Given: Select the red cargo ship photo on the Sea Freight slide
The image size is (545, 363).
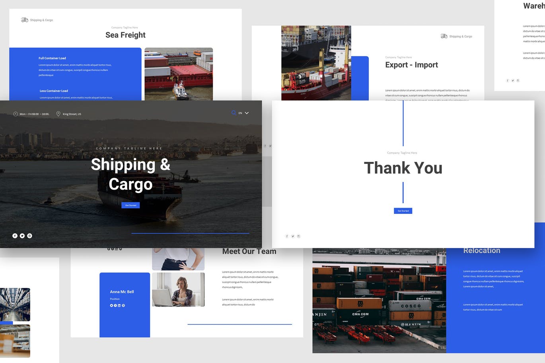Looking at the screenshot, I should [x=179, y=74].
